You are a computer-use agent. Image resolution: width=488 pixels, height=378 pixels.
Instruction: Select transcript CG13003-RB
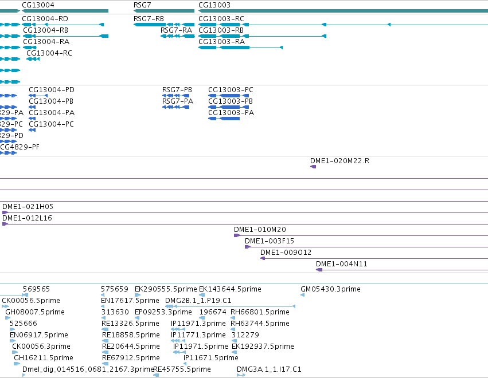pyautogui.click(x=221, y=30)
